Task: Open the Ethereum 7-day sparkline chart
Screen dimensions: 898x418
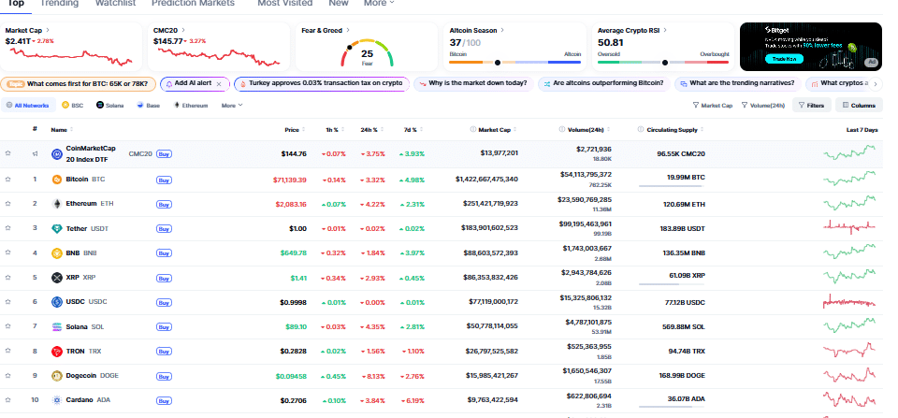Action: [x=850, y=203]
